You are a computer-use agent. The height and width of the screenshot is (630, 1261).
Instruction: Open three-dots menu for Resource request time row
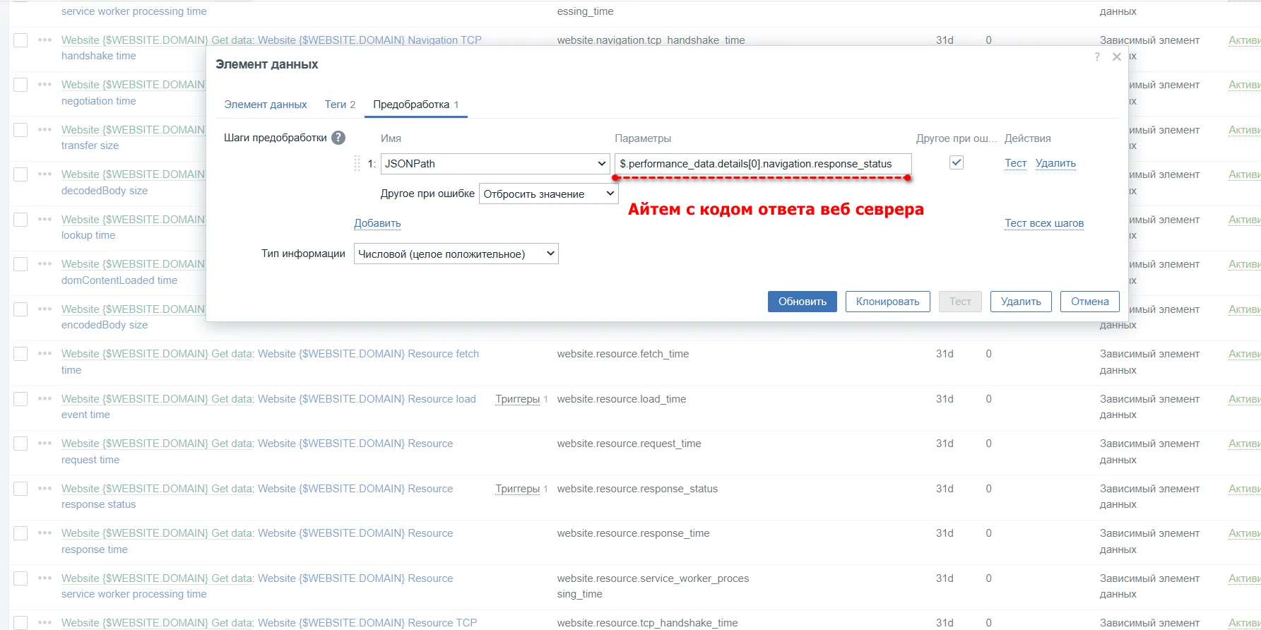[x=45, y=443]
